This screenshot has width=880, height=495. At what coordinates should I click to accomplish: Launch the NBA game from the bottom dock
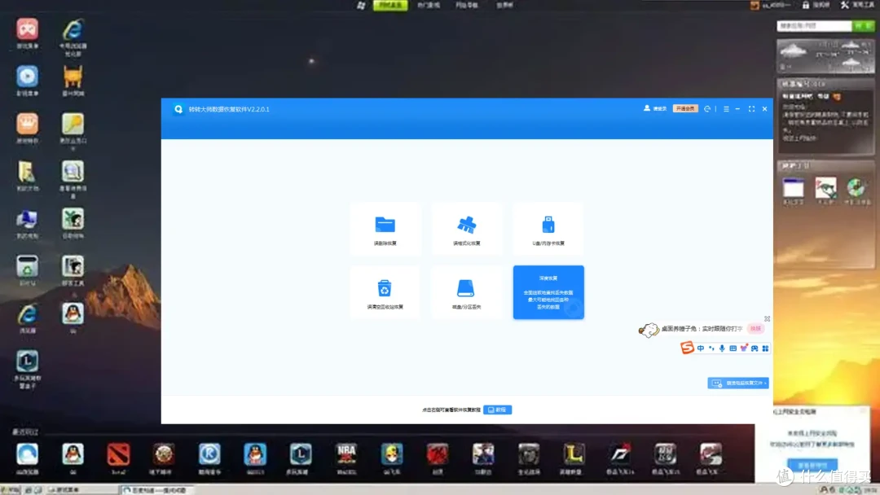click(x=346, y=454)
